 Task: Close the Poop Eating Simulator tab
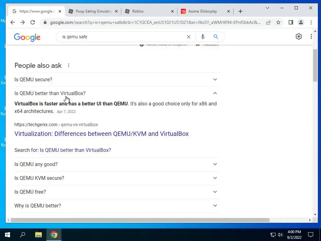(x=116, y=11)
